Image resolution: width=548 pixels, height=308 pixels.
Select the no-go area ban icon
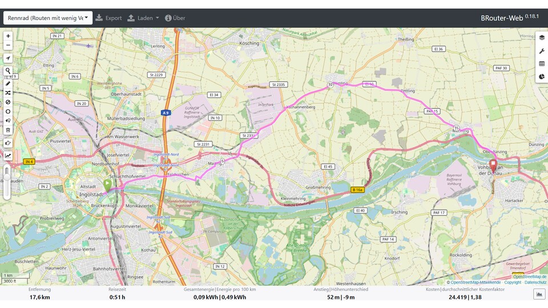coord(7,102)
